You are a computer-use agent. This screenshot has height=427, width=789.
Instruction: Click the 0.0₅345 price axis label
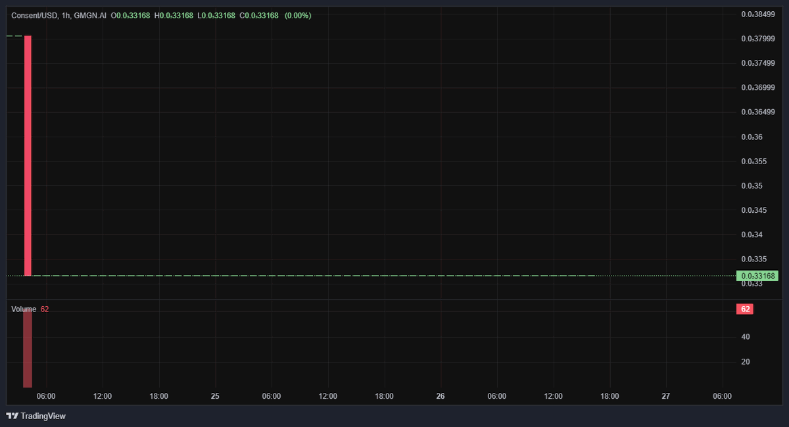click(x=753, y=210)
